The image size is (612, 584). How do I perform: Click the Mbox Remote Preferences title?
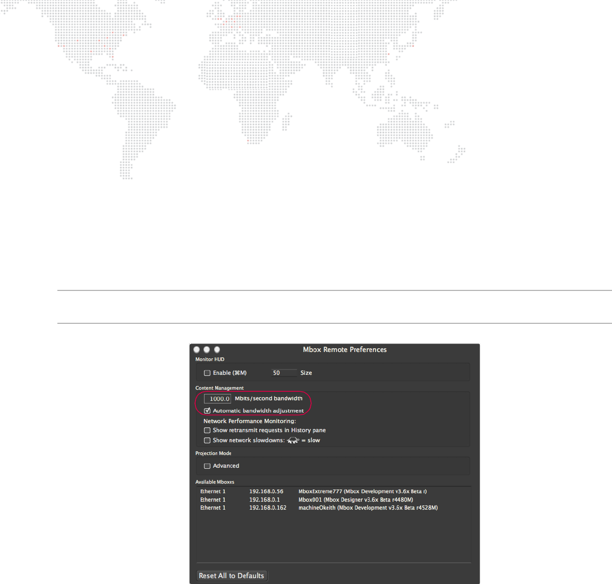[345, 350]
